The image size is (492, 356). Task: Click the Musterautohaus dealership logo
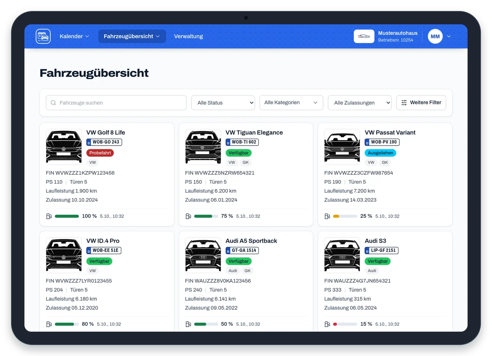click(x=364, y=36)
